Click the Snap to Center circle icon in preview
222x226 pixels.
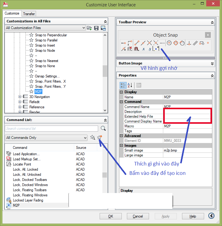(169, 43)
